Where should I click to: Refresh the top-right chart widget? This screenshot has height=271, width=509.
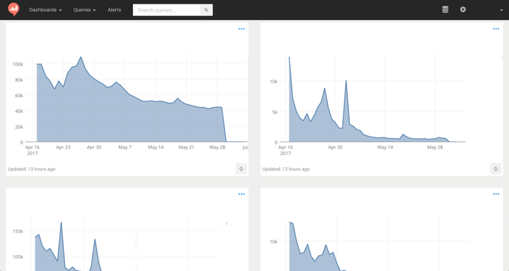pos(496,169)
